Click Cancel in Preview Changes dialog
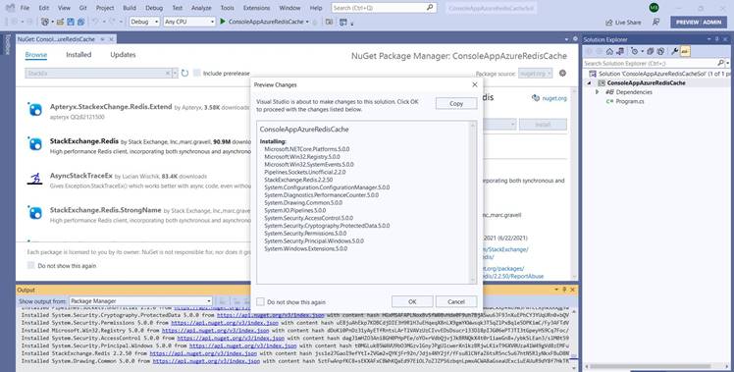The height and width of the screenshot is (372, 734). point(456,301)
